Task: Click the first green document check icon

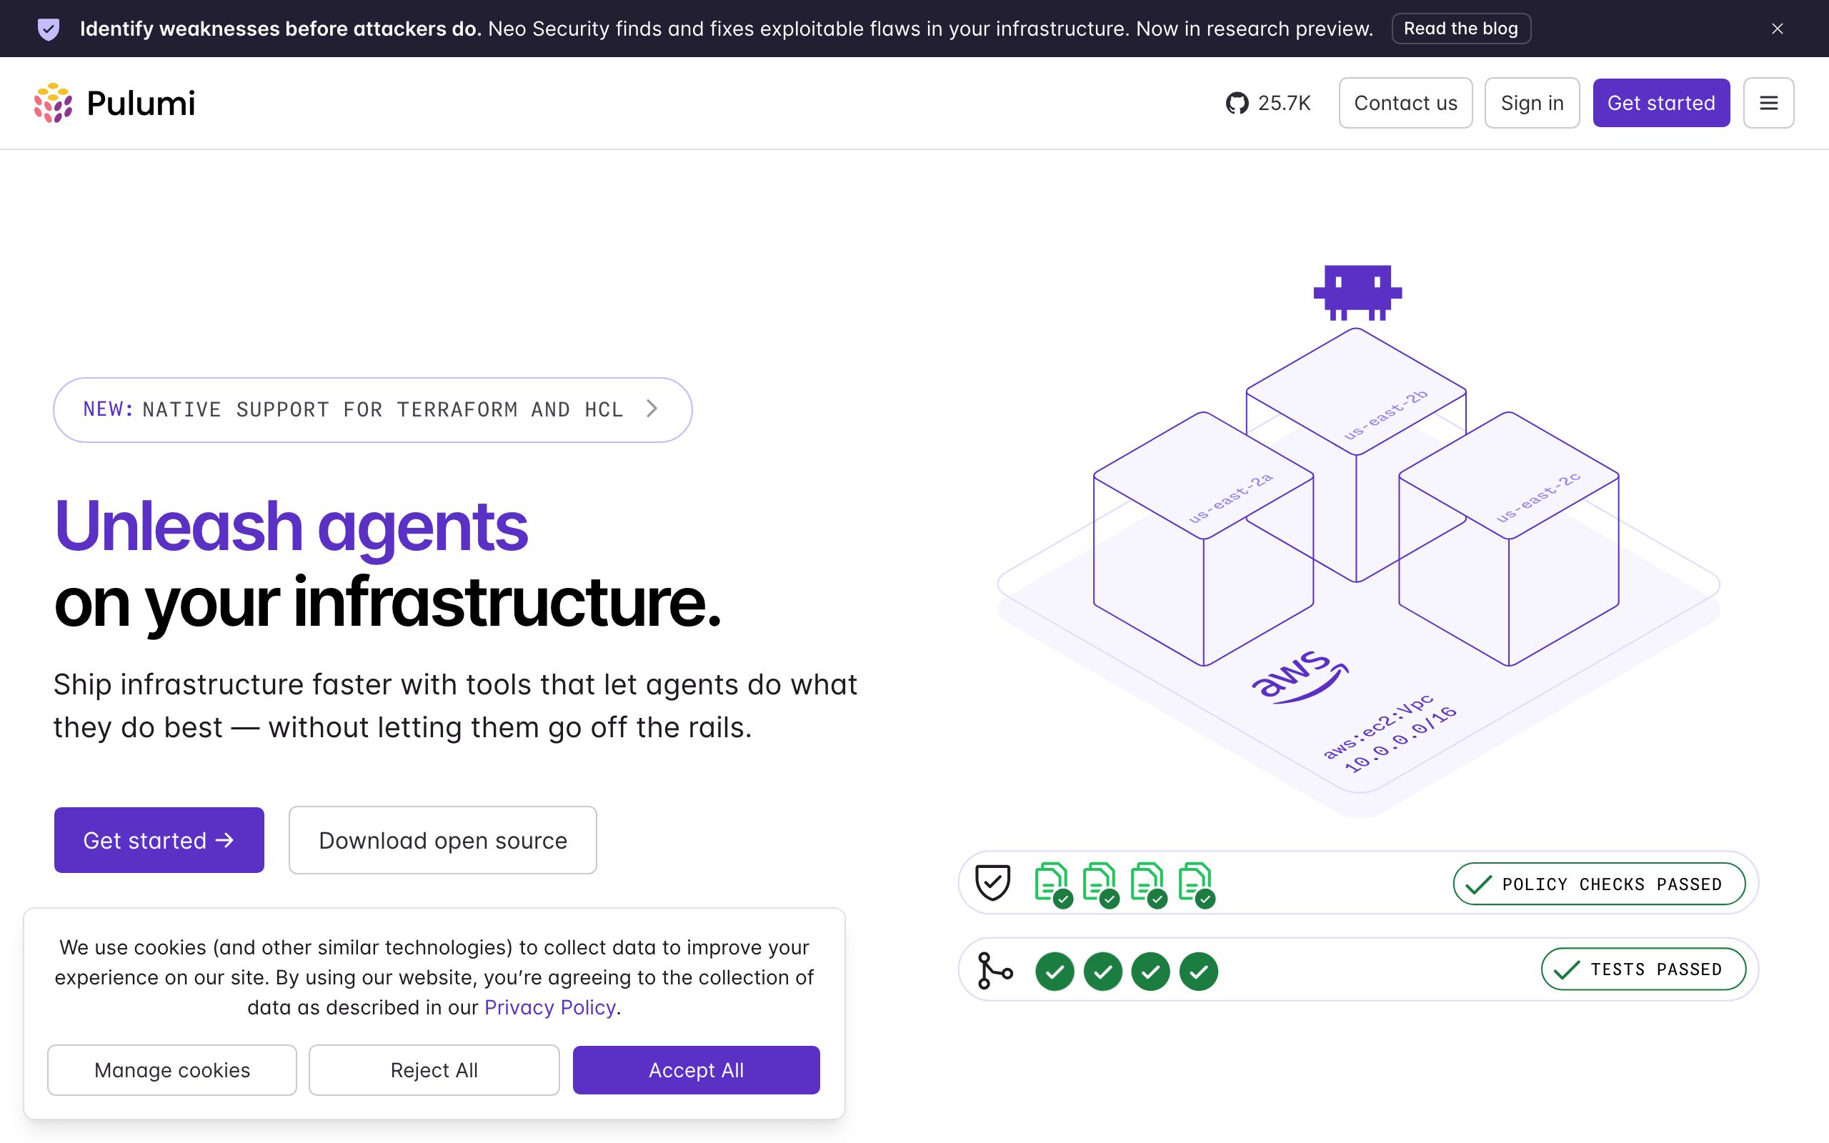Action: click(1053, 884)
